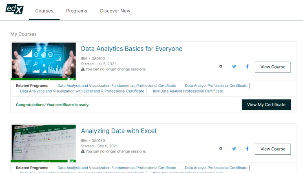Open settings gear for Data Analytics Basics course
The image size is (303, 173).
pos(221,67)
